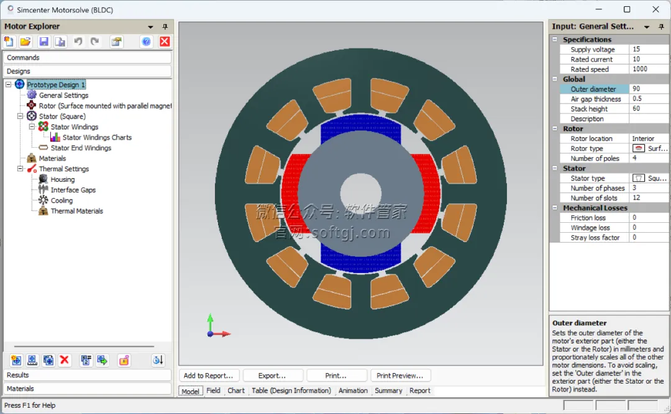Viewport: 671px width, 414px height.
Task: Duplicate the selected design icon
Action: (x=48, y=361)
